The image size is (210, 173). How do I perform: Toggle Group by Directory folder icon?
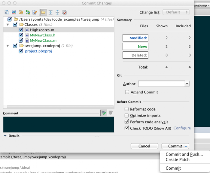[x=43, y=12]
